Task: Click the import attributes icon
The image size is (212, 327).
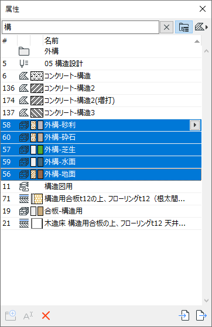Action: click(x=184, y=315)
